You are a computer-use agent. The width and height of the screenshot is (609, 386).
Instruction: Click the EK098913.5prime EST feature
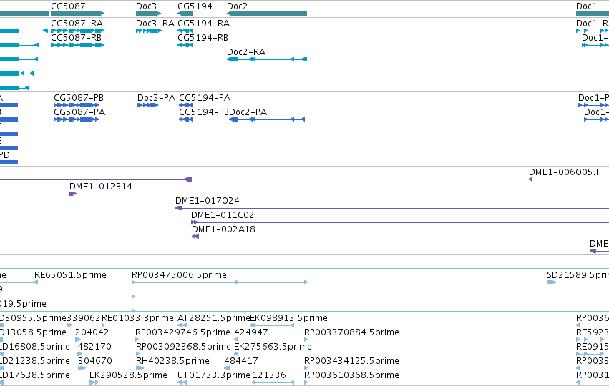272,325
